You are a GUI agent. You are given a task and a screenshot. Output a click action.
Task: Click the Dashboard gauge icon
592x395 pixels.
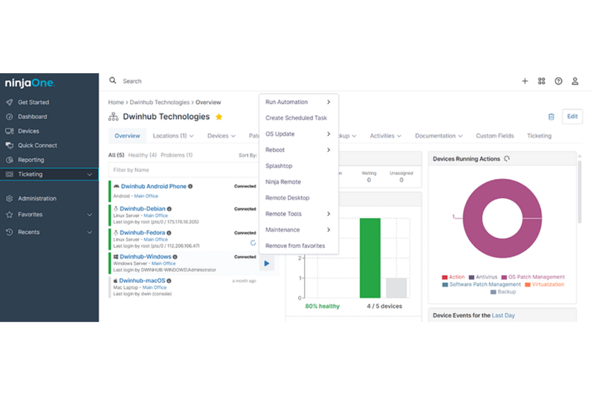point(10,116)
